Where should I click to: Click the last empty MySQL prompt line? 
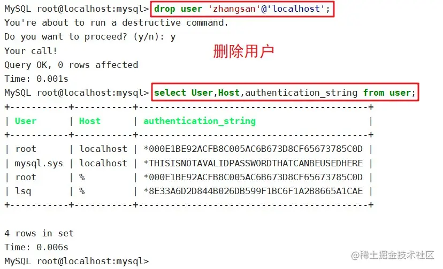click(x=77, y=261)
